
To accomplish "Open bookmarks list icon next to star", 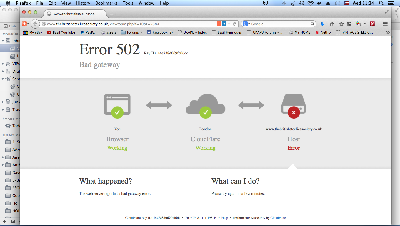I will (x=349, y=24).
